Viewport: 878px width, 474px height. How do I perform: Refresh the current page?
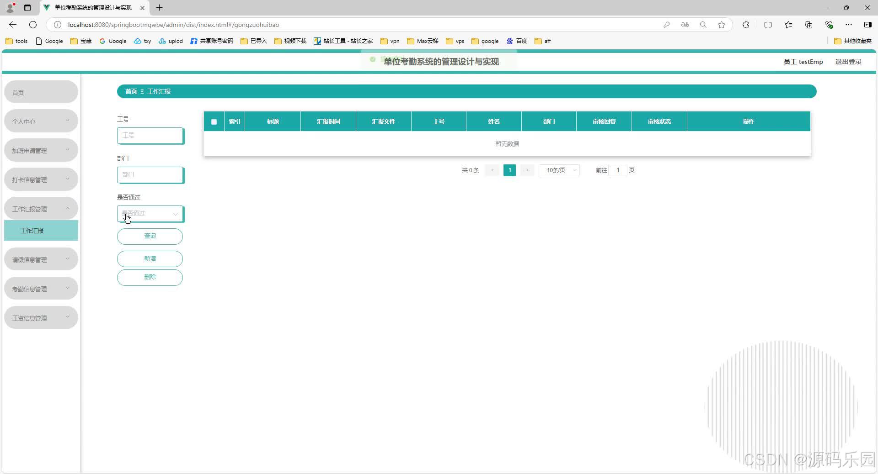click(x=32, y=25)
